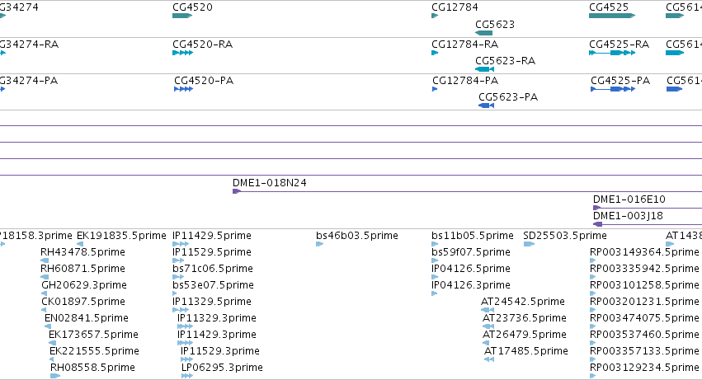Click the CG12784-RA transcript label
Screen dimensions: 702x380
tap(464, 45)
